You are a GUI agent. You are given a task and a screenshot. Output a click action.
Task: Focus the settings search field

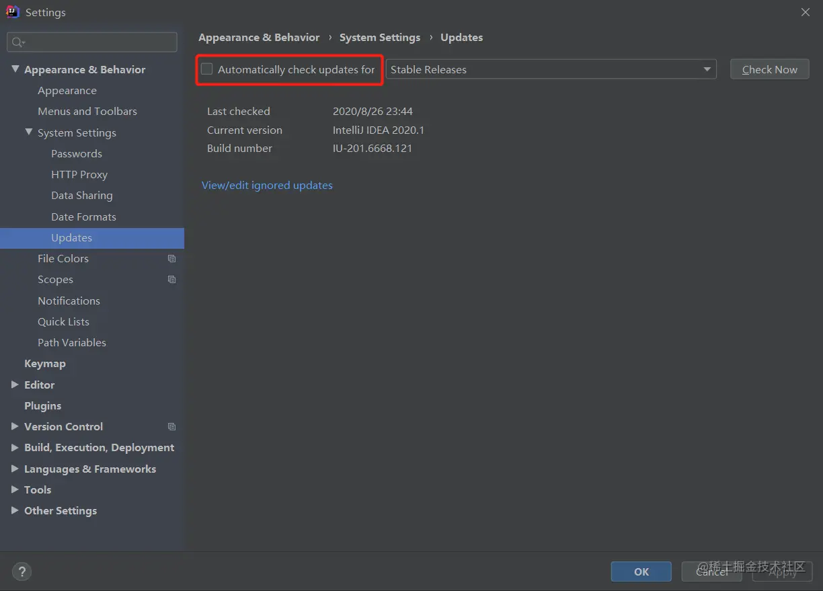[92, 42]
